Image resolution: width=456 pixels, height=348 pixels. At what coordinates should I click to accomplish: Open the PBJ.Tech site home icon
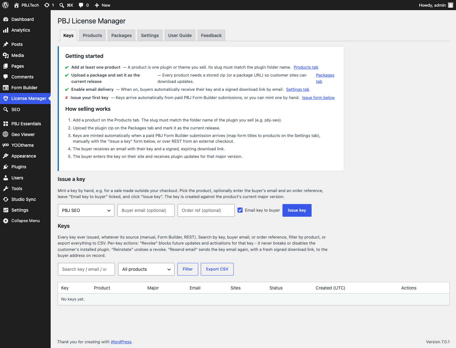coord(16,5)
